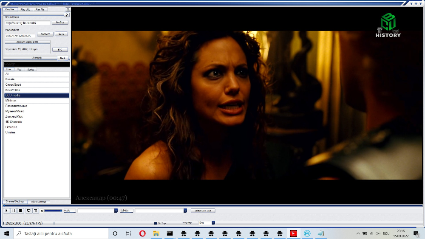The height and width of the screenshot is (239, 425).
Task: Open the EPG button
Action: [x=60, y=50]
